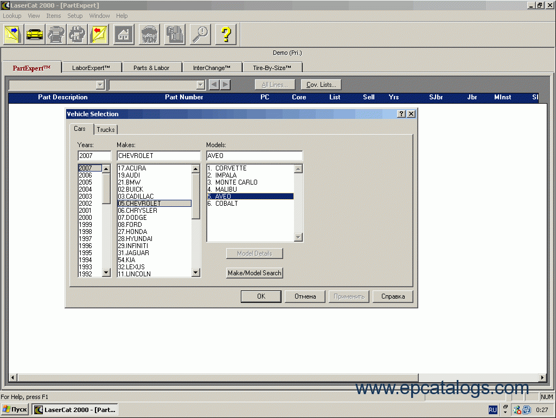556x418 pixels.
Task: Switch to the Tire-By-Size tab
Action: [x=272, y=68]
